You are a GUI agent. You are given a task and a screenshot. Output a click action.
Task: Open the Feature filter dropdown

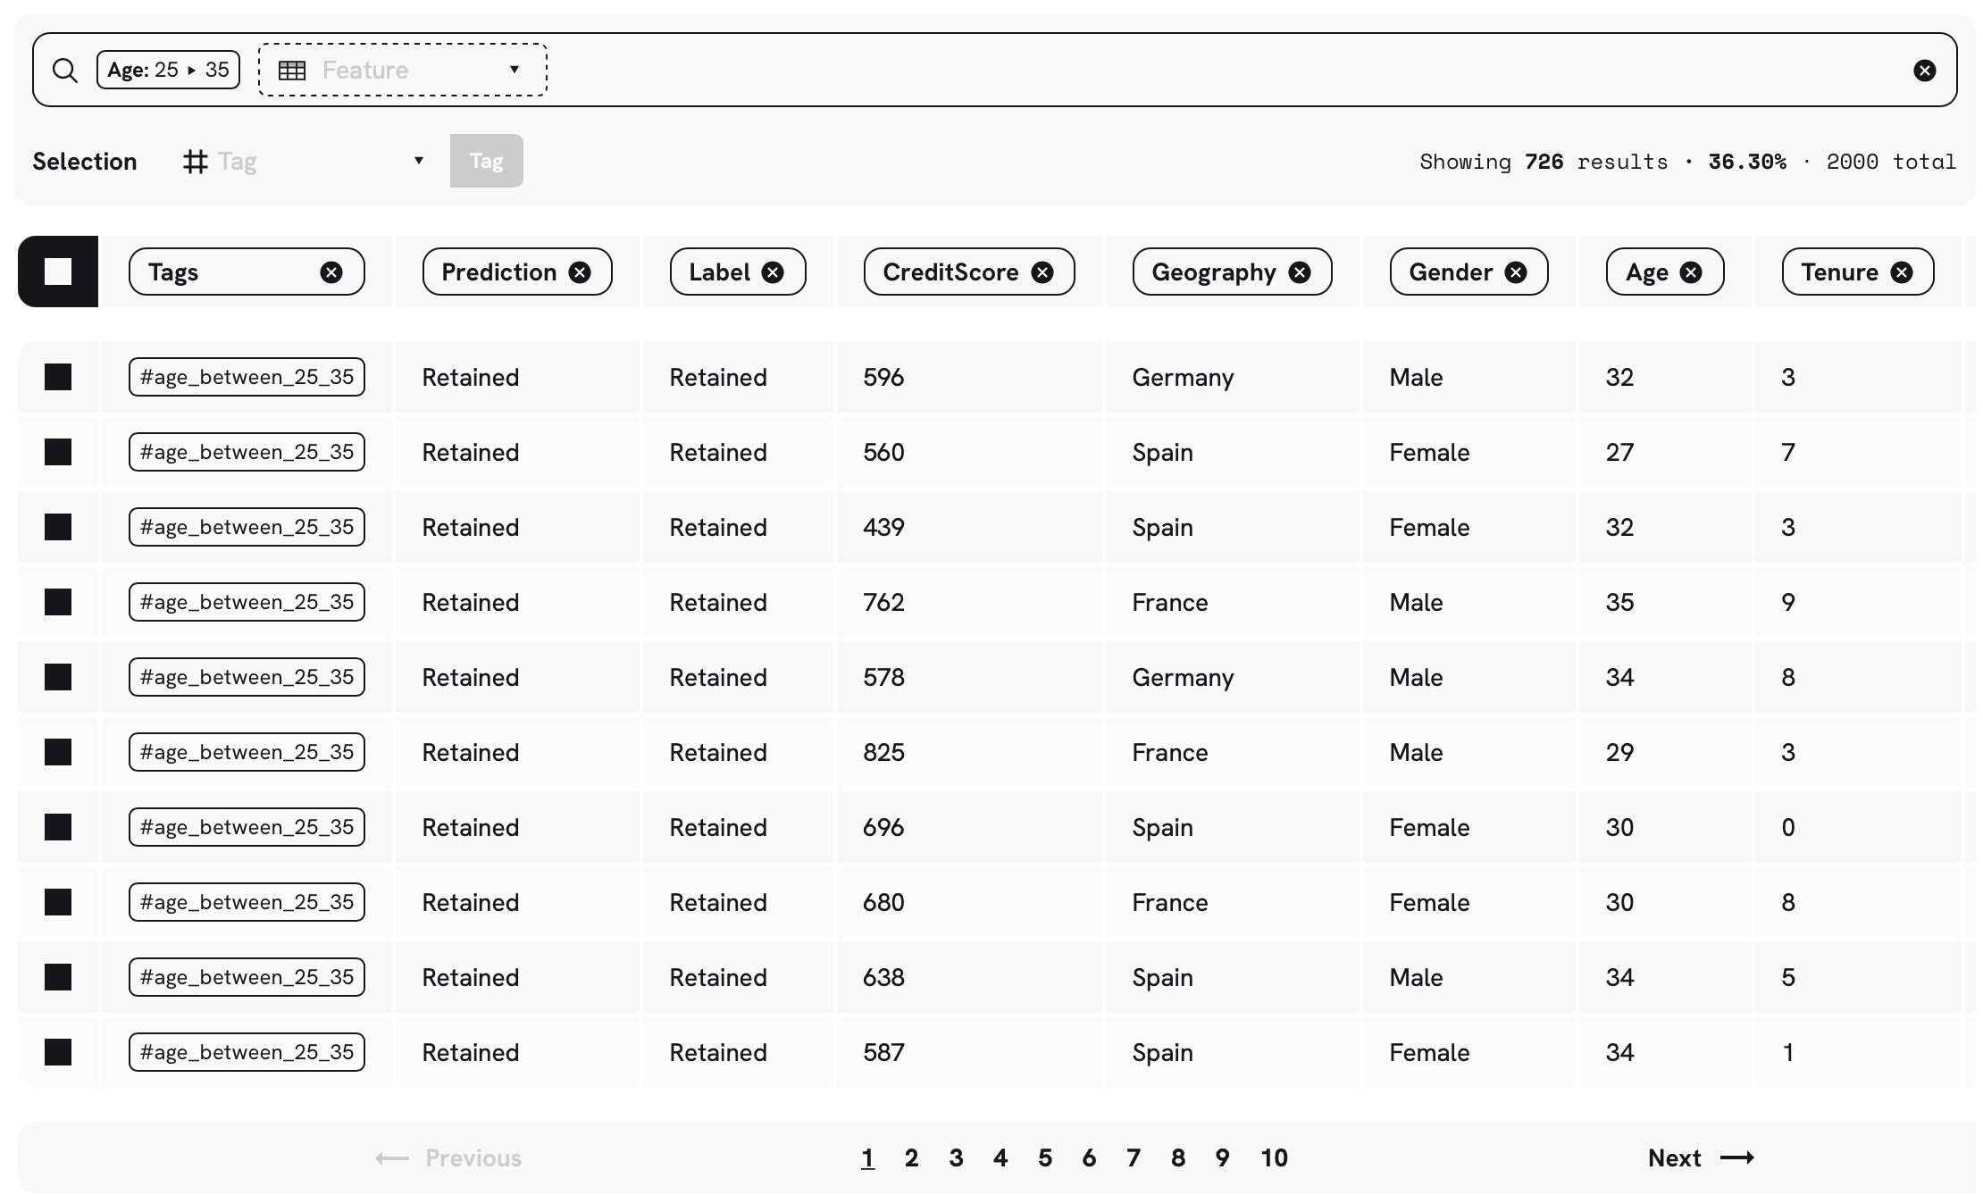tap(402, 70)
